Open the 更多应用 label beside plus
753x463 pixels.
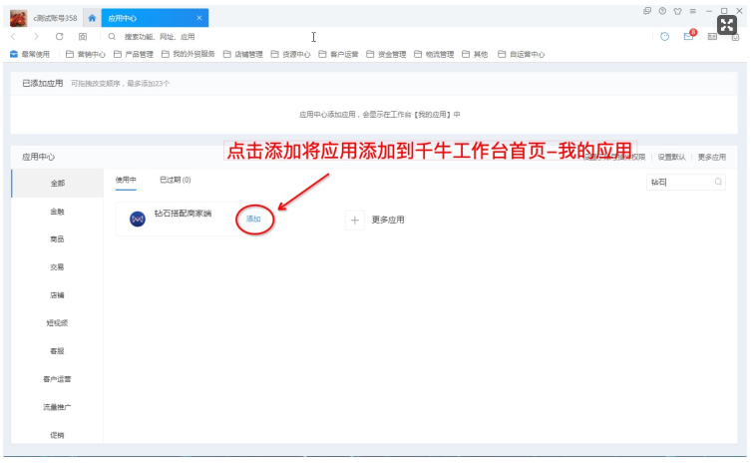[388, 220]
